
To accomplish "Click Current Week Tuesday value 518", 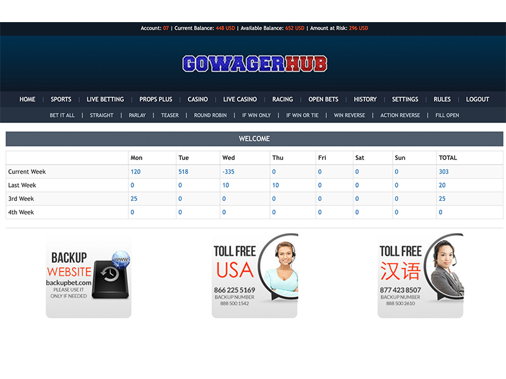I will pyautogui.click(x=183, y=172).
